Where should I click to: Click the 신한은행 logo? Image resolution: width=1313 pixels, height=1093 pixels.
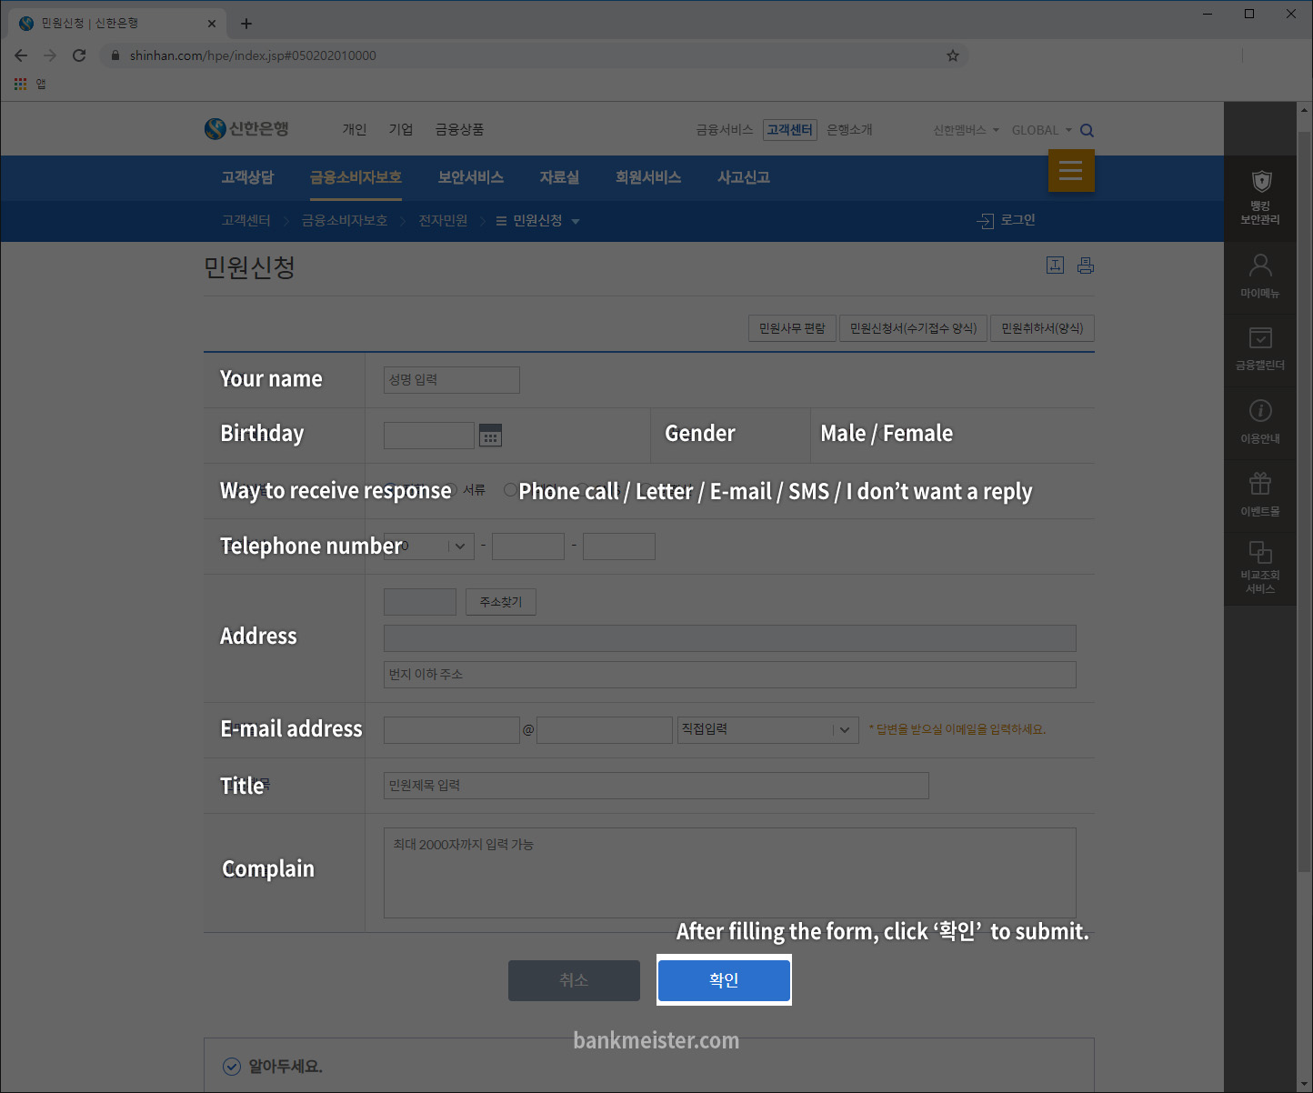coord(246,129)
